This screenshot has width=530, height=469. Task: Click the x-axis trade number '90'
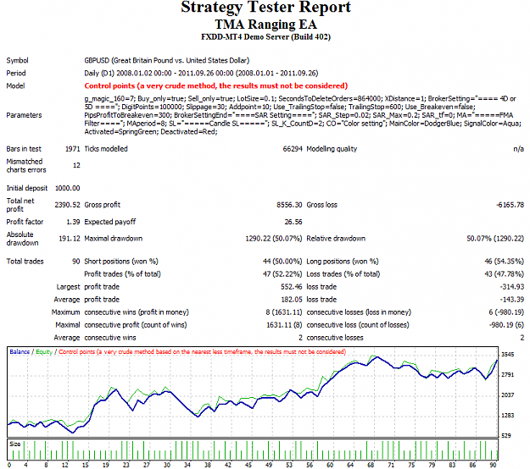(x=493, y=465)
